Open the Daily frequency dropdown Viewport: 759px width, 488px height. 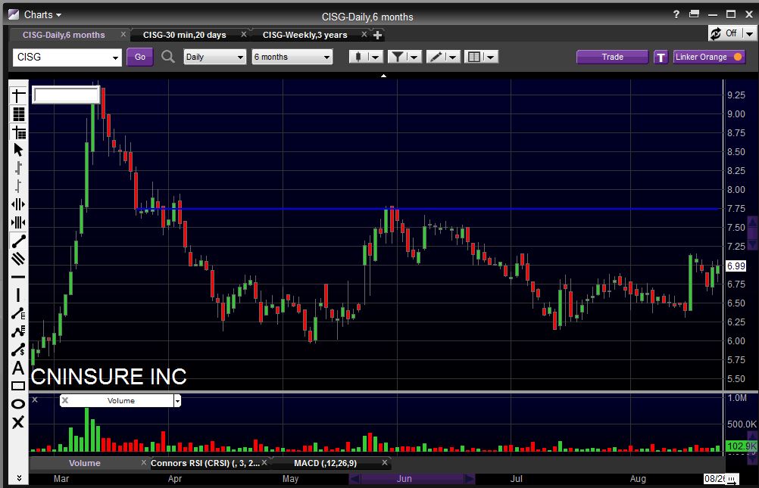[215, 57]
